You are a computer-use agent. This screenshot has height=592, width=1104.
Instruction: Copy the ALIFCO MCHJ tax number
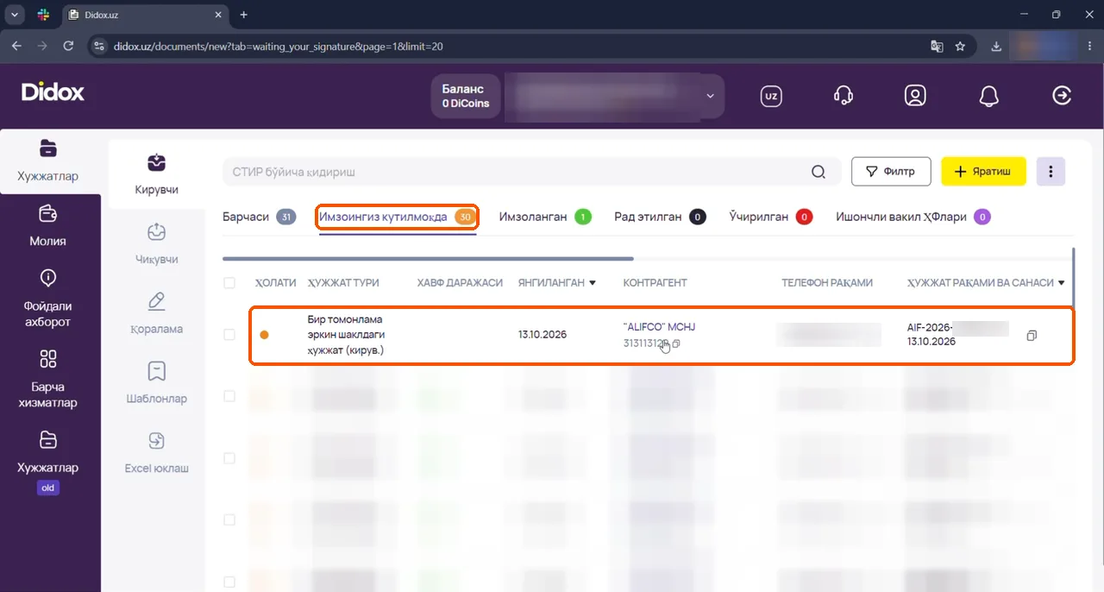tap(676, 343)
